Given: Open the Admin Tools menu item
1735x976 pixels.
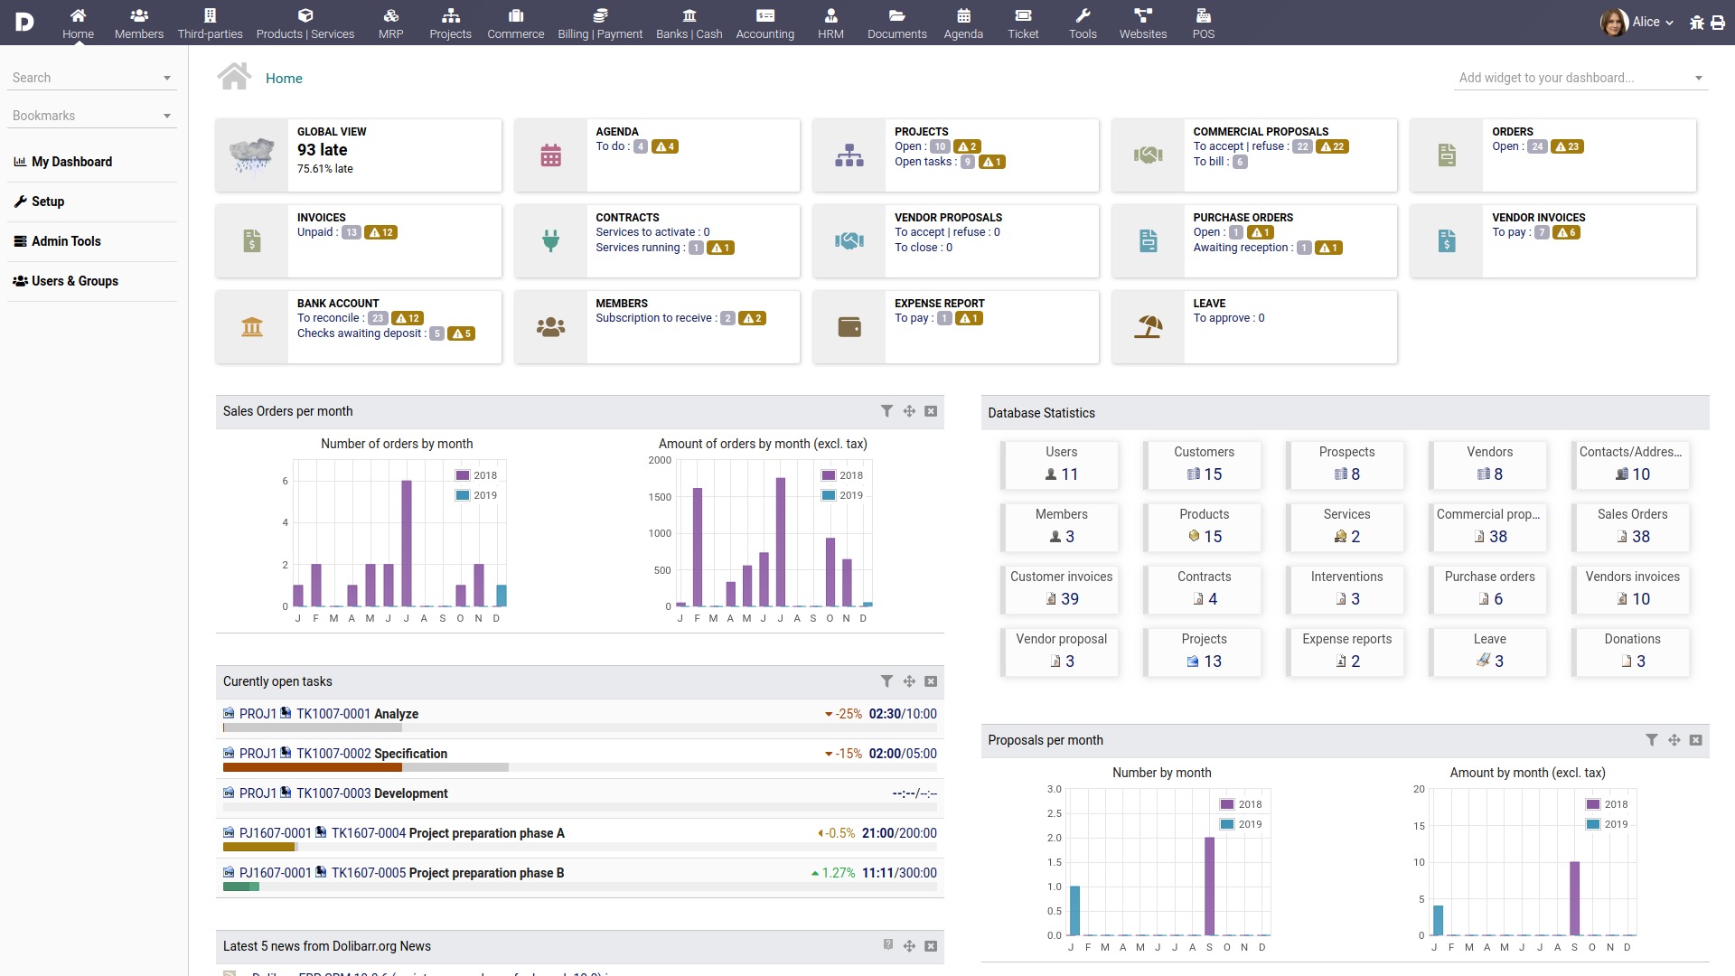Looking at the screenshot, I should click(x=66, y=240).
